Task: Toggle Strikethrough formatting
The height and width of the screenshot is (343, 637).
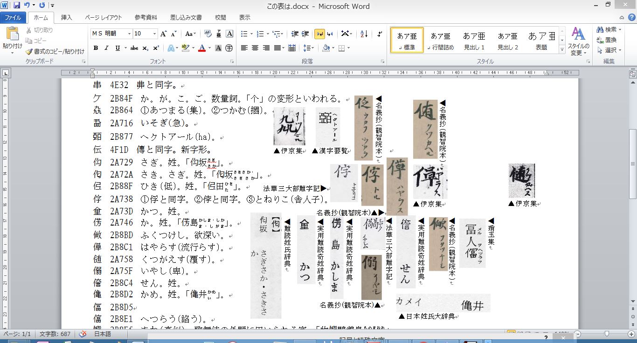Action: 134,48
